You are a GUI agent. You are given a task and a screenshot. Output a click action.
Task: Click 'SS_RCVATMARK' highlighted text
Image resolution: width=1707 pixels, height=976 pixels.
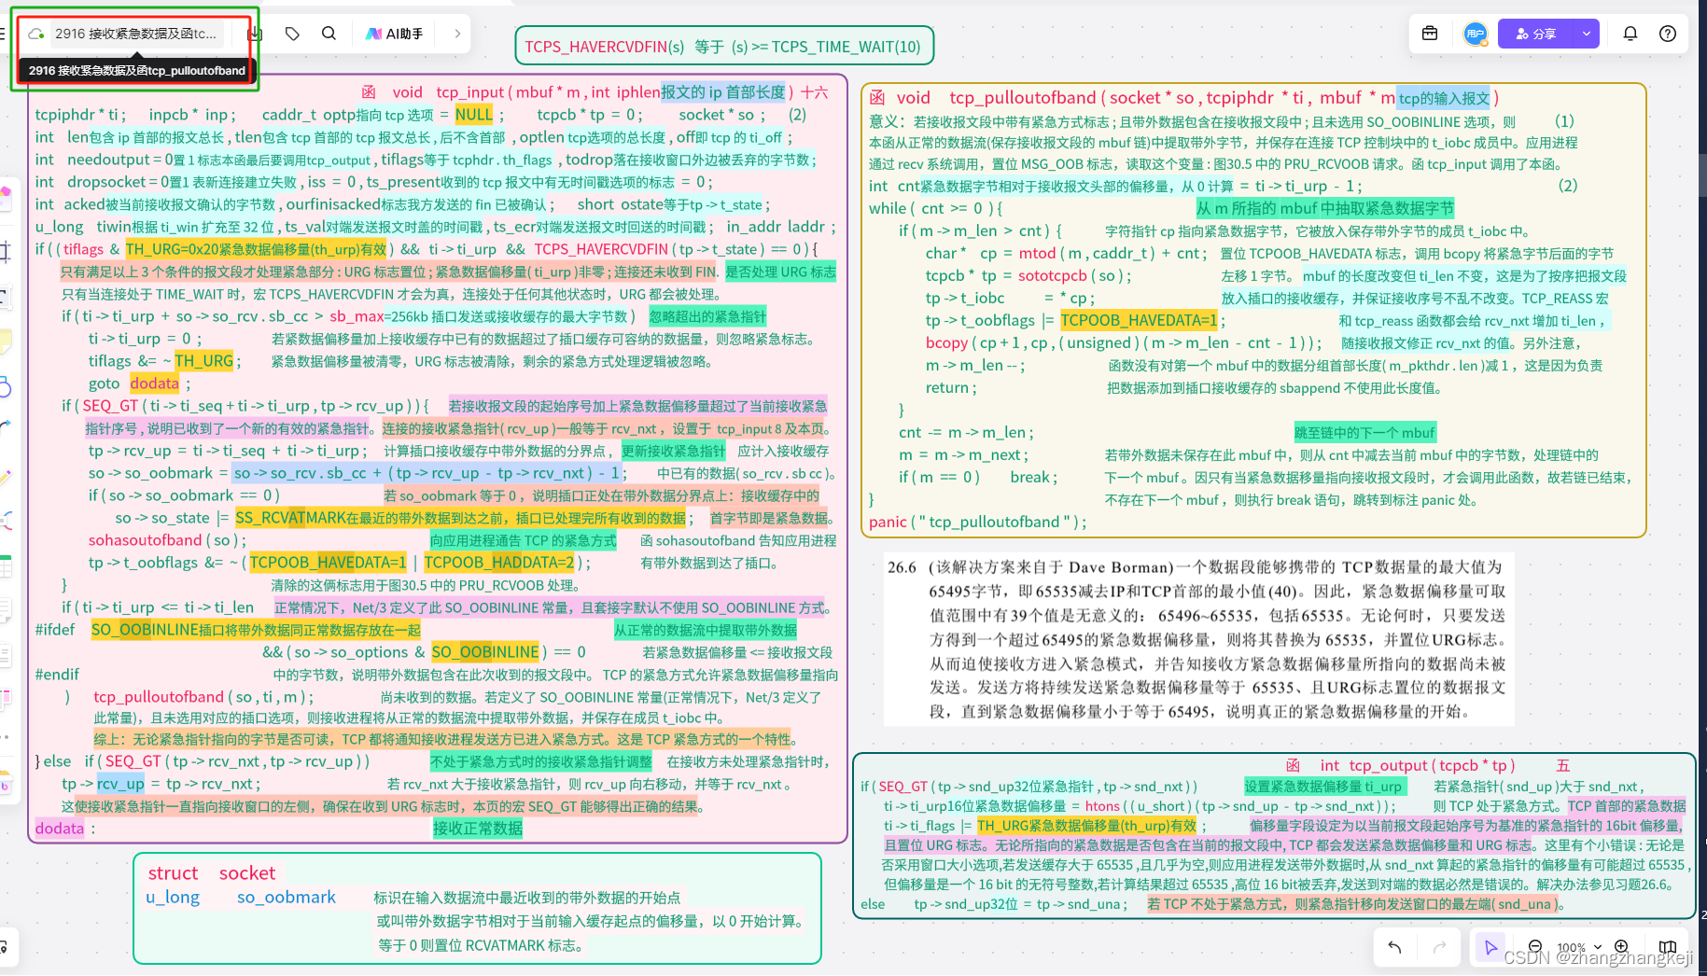tap(290, 518)
